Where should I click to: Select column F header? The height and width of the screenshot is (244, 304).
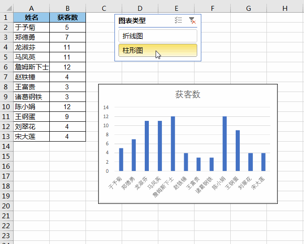click(x=213, y=8)
